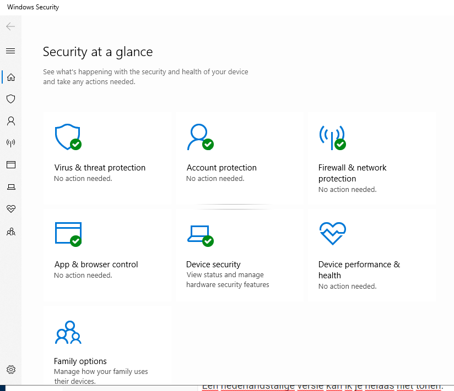The image size is (454, 391).
Task: Click the Device performance & health heart tile icon
Action: click(332, 234)
